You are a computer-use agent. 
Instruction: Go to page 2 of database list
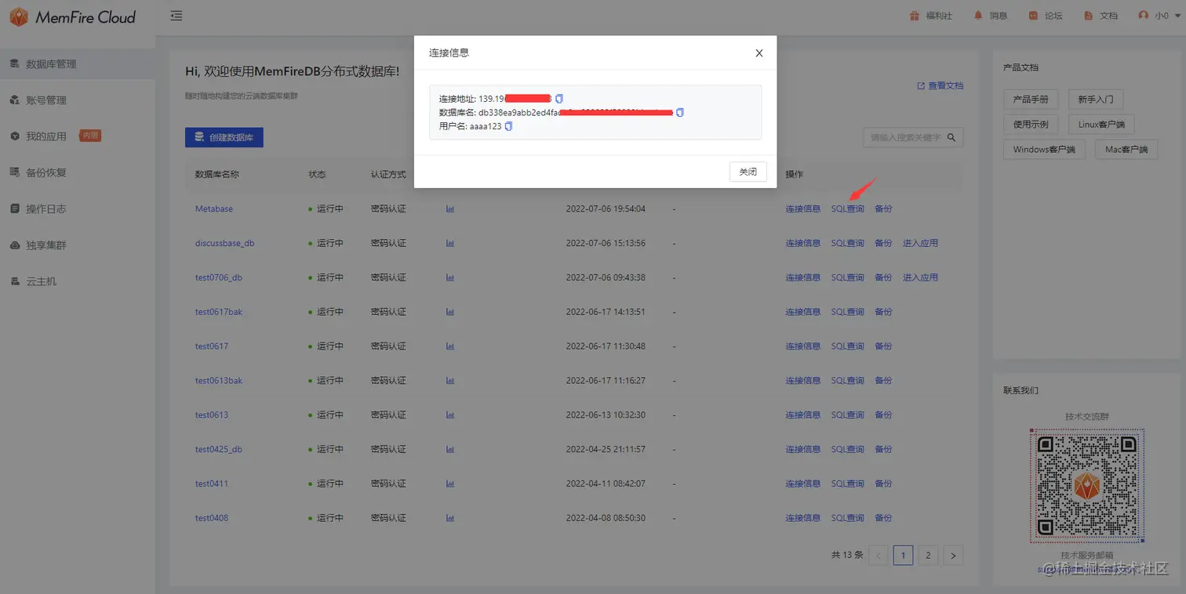[x=928, y=556]
